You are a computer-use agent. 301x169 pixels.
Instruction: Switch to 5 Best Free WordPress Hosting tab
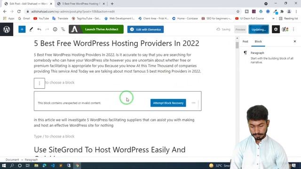pos(80,4)
